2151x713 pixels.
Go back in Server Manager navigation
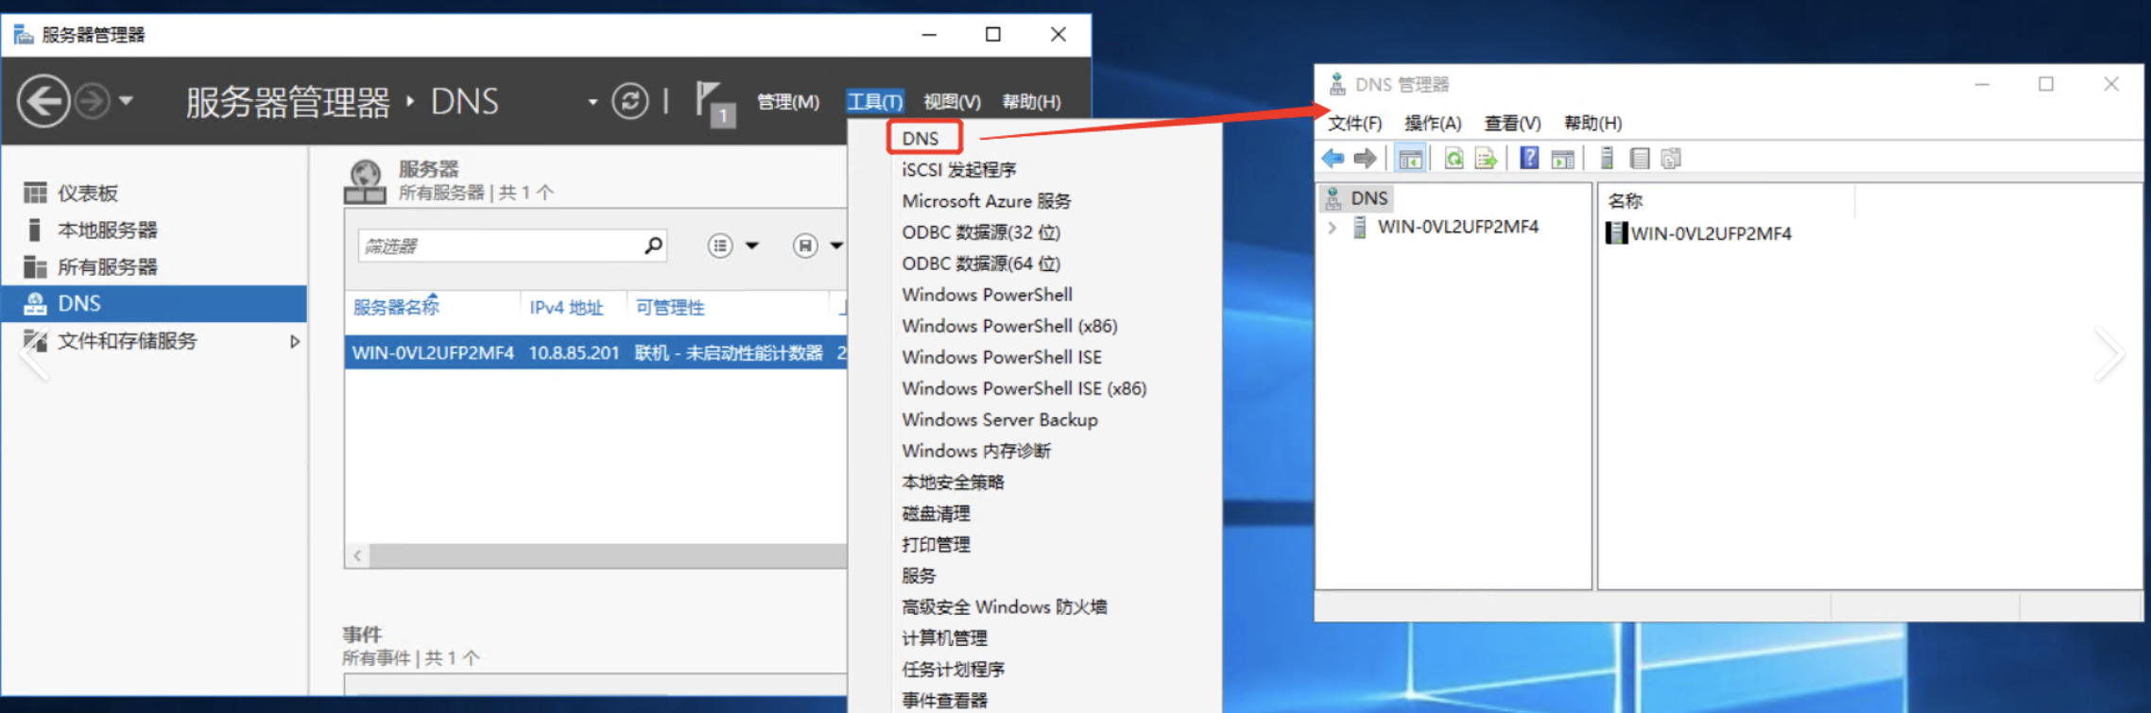(x=43, y=101)
